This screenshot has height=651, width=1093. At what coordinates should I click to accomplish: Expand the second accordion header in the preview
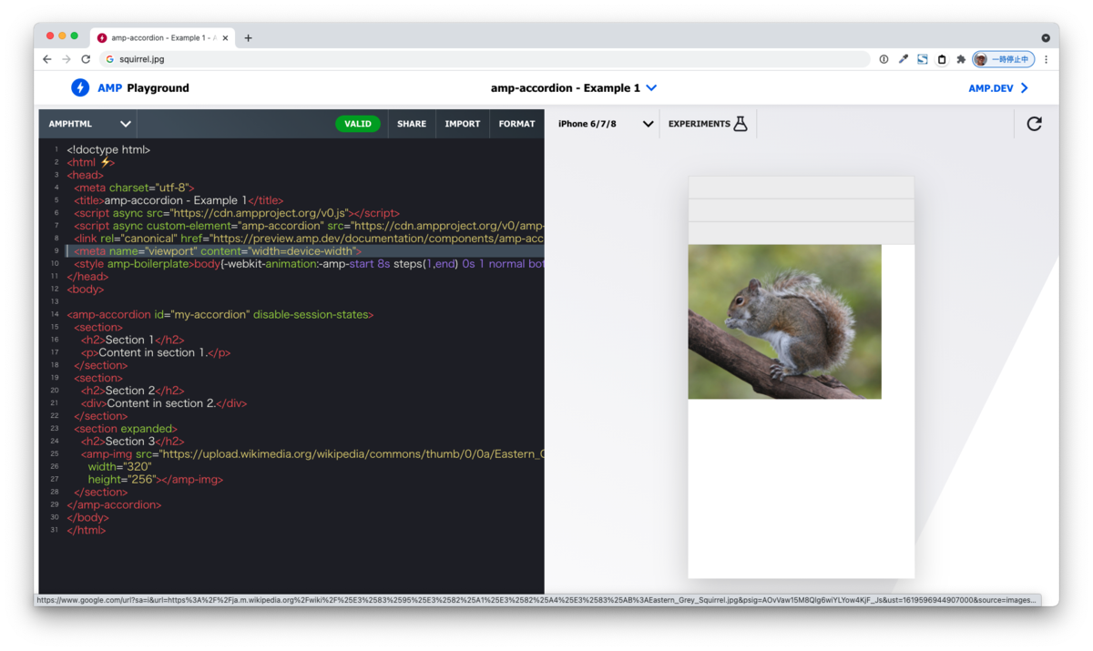point(801,210)
